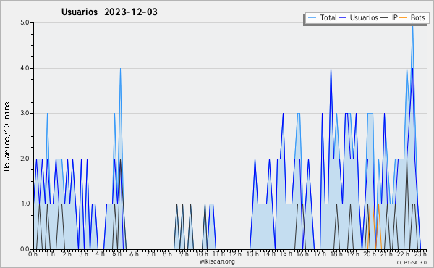Click the 9 h x-axis label
This screenshot has height=268, width=434.
point(184,254)
